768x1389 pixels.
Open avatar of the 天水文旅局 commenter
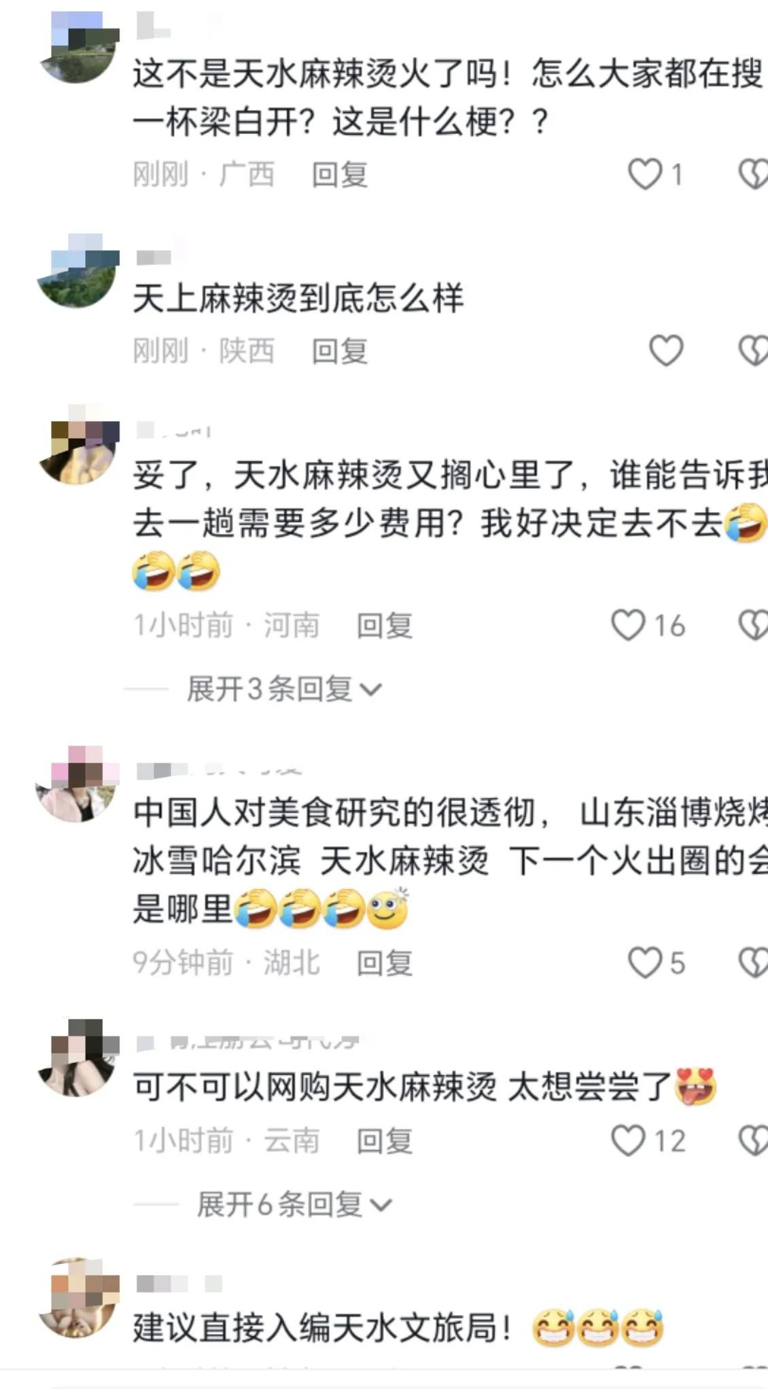pyautogui.click(x=77, y=1297)
